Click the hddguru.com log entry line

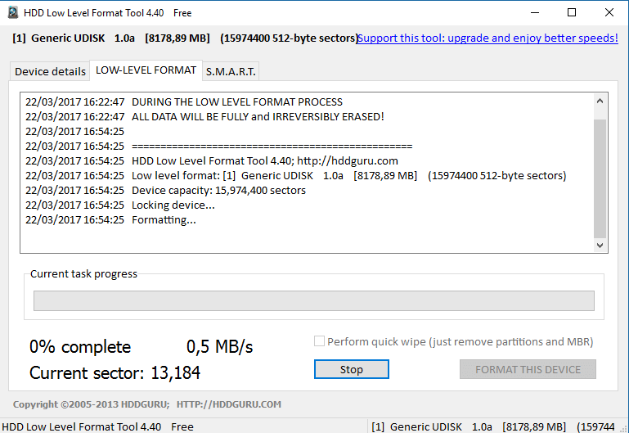pyautogui.click(x=211, y=161)
